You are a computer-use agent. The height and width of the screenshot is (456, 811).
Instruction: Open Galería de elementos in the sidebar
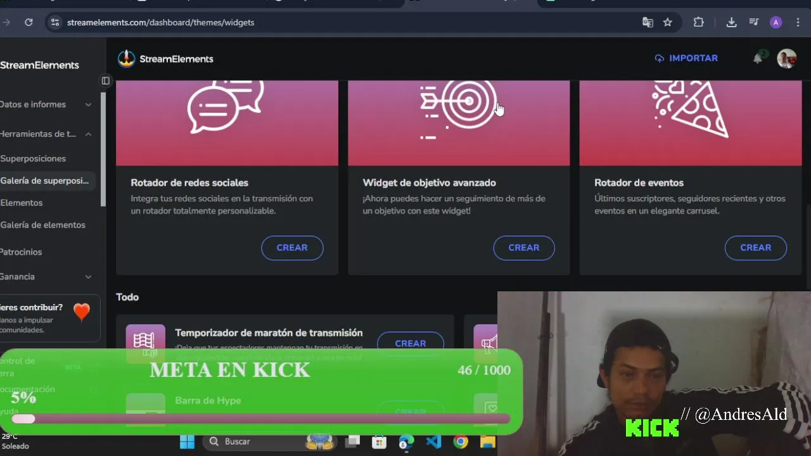click(42, 225)
